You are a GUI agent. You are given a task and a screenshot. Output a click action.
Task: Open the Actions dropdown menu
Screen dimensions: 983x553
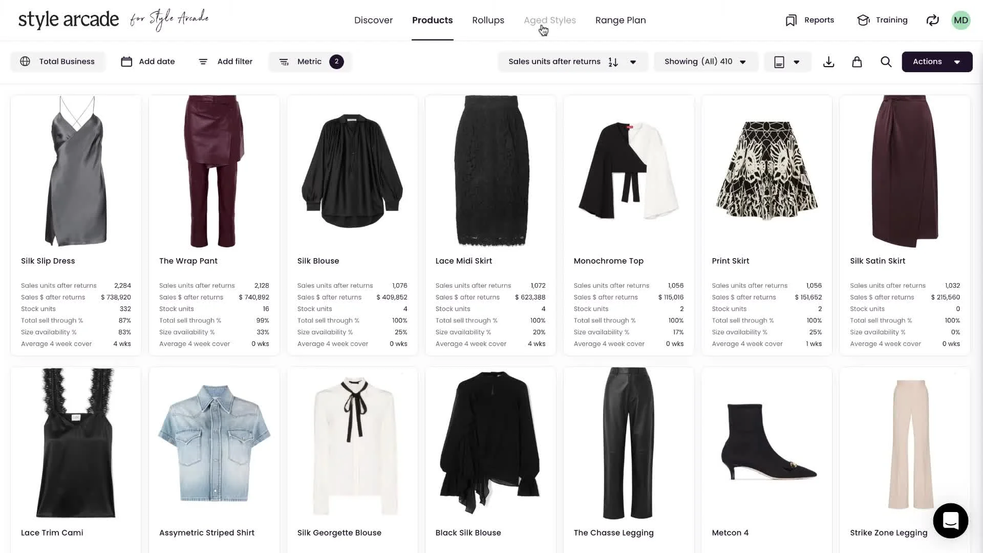coord(936,62)
